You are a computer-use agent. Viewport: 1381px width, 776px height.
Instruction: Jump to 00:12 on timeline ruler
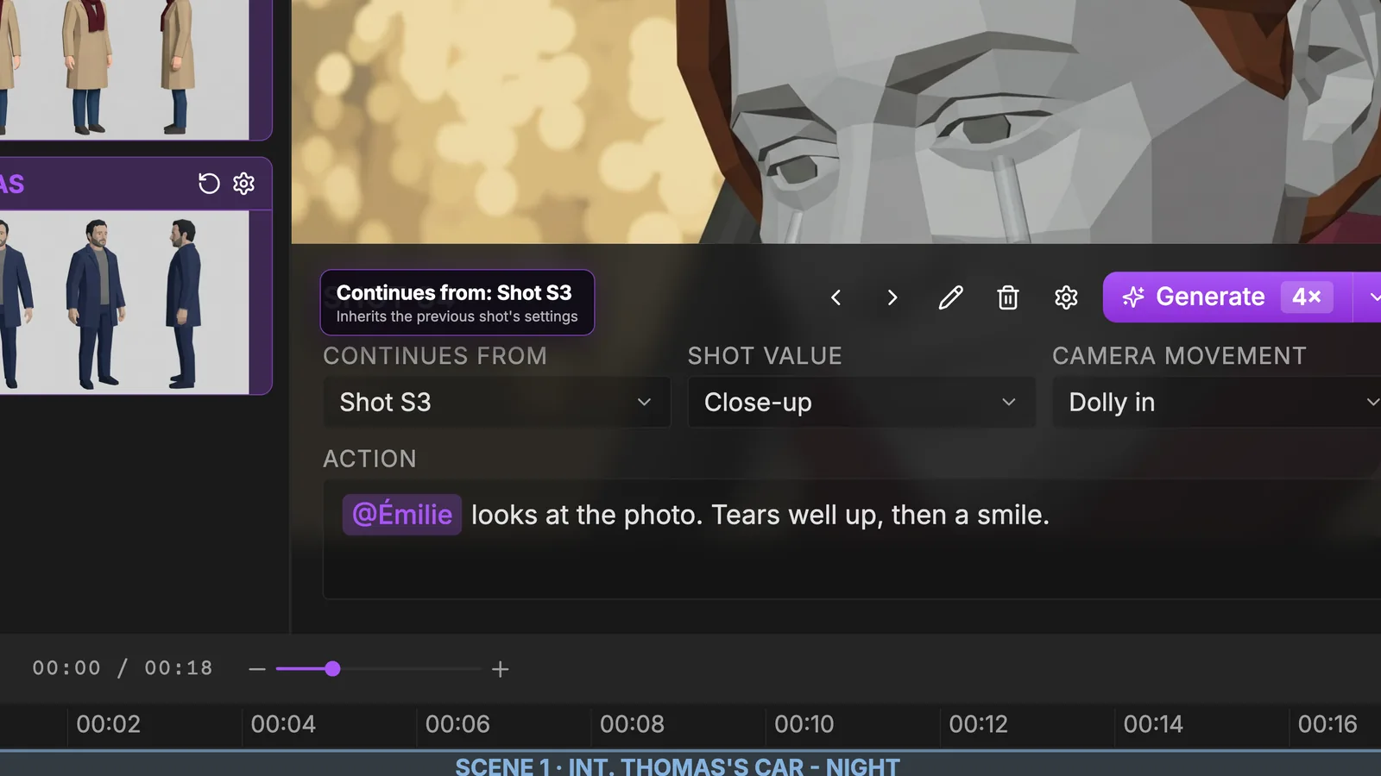pyautogui.click(x=979, y=724)
